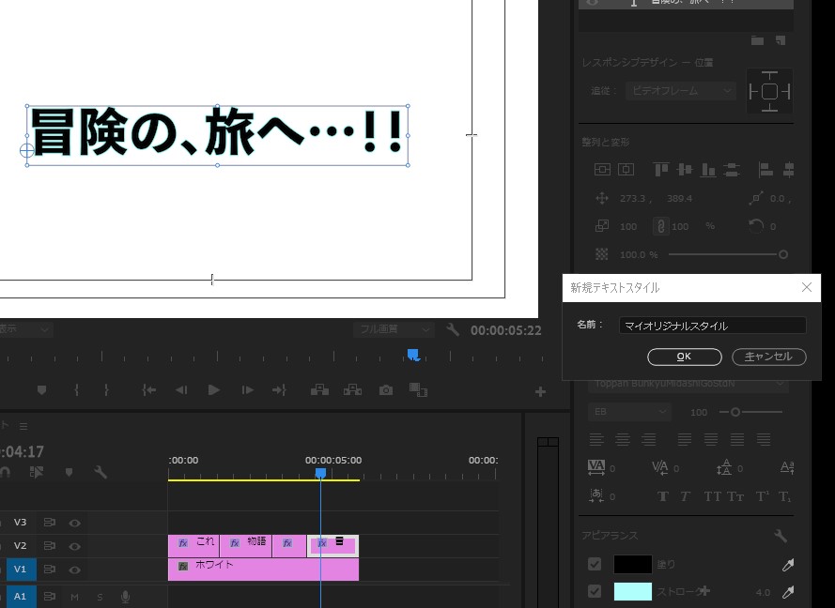Screen dimensions: 835x608
Task: Click the export frame camera icon
Action: pyautogui.click(x=386, y=390)
